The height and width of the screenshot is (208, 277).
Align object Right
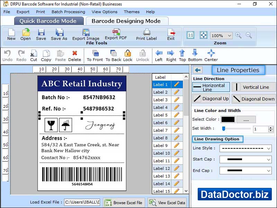click(x=171, y=55)
